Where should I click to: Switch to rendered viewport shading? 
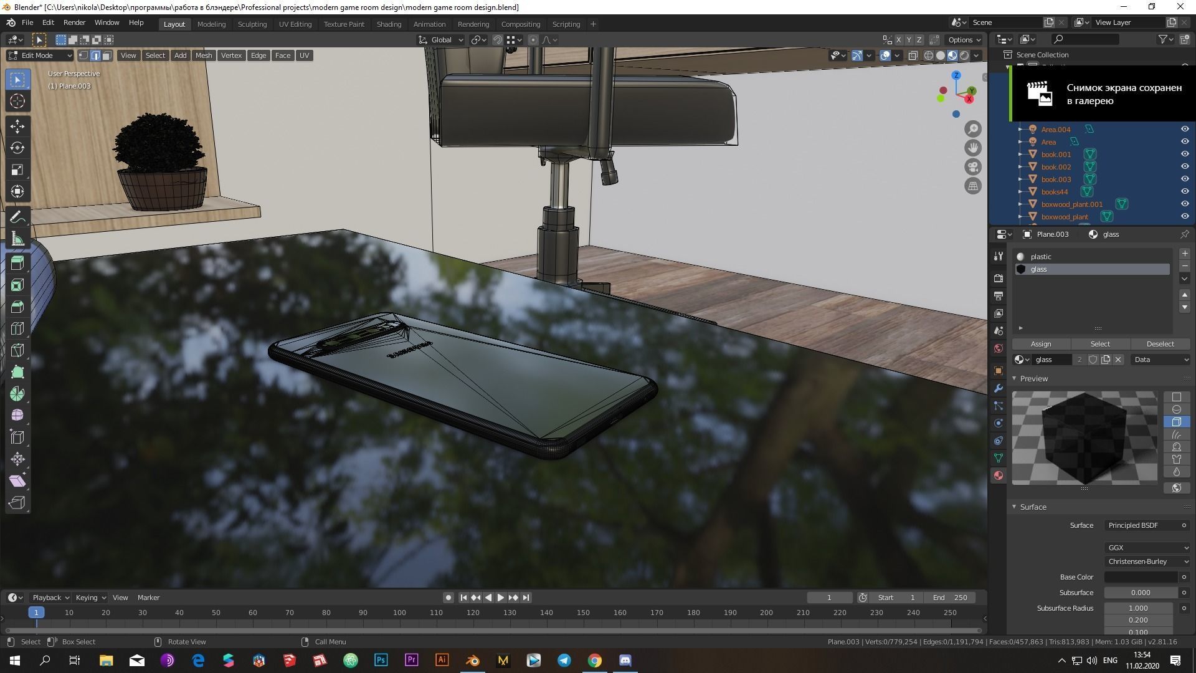click(964, 55)
